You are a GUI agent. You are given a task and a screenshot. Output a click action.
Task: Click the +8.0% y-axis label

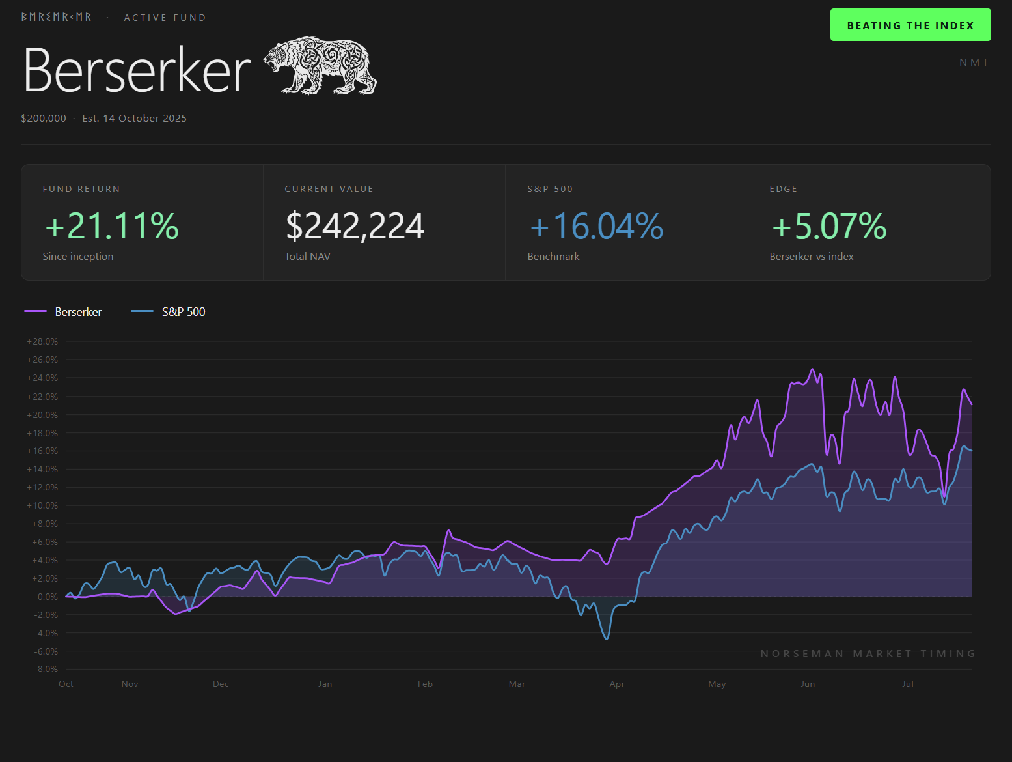click(44, 524)
